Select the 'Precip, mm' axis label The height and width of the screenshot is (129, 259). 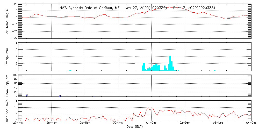click(x=7, y=57)
